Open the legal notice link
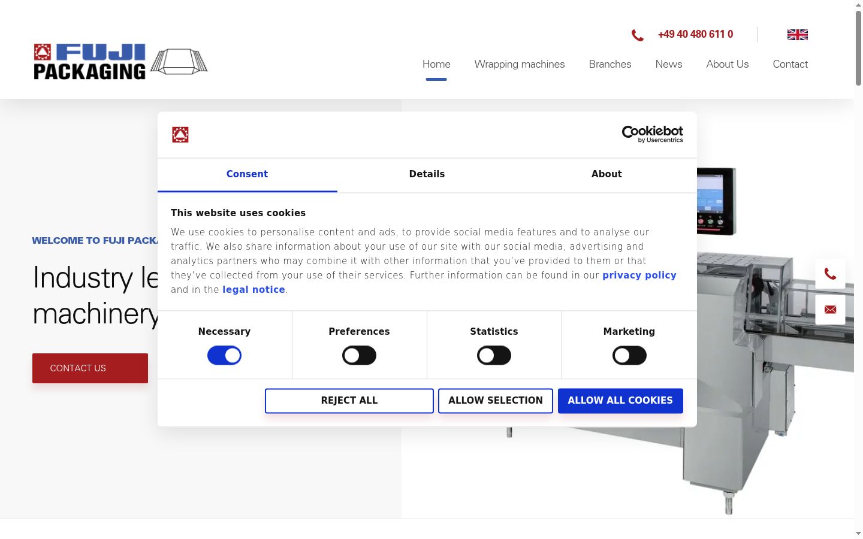The height and width of the screenshot is (539, 863). pos(254,290)
